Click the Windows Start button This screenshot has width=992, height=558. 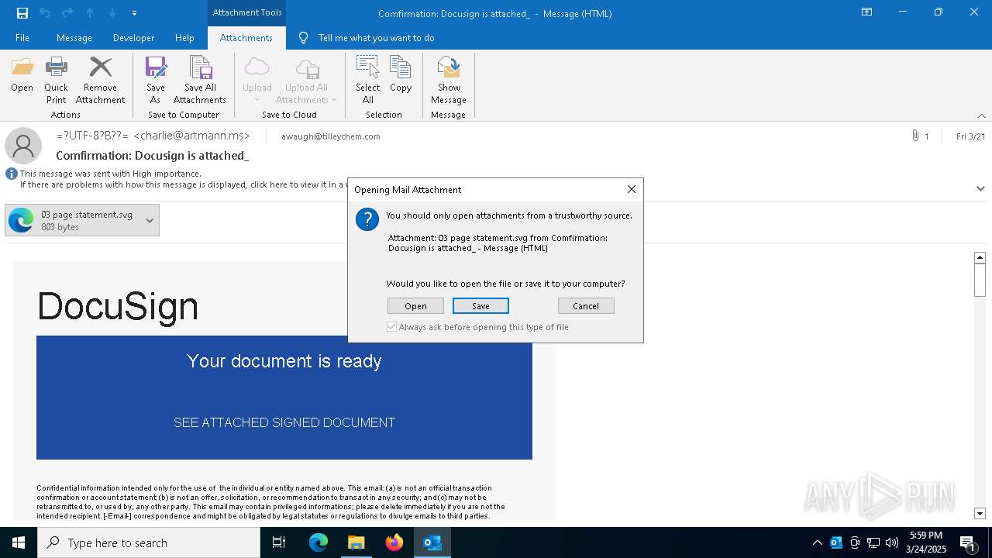[x=19, y=542]
